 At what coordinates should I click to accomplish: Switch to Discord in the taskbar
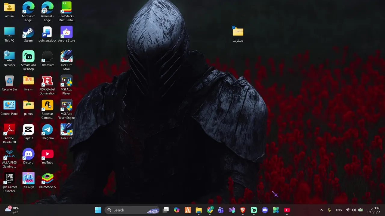tap(265, 210)
